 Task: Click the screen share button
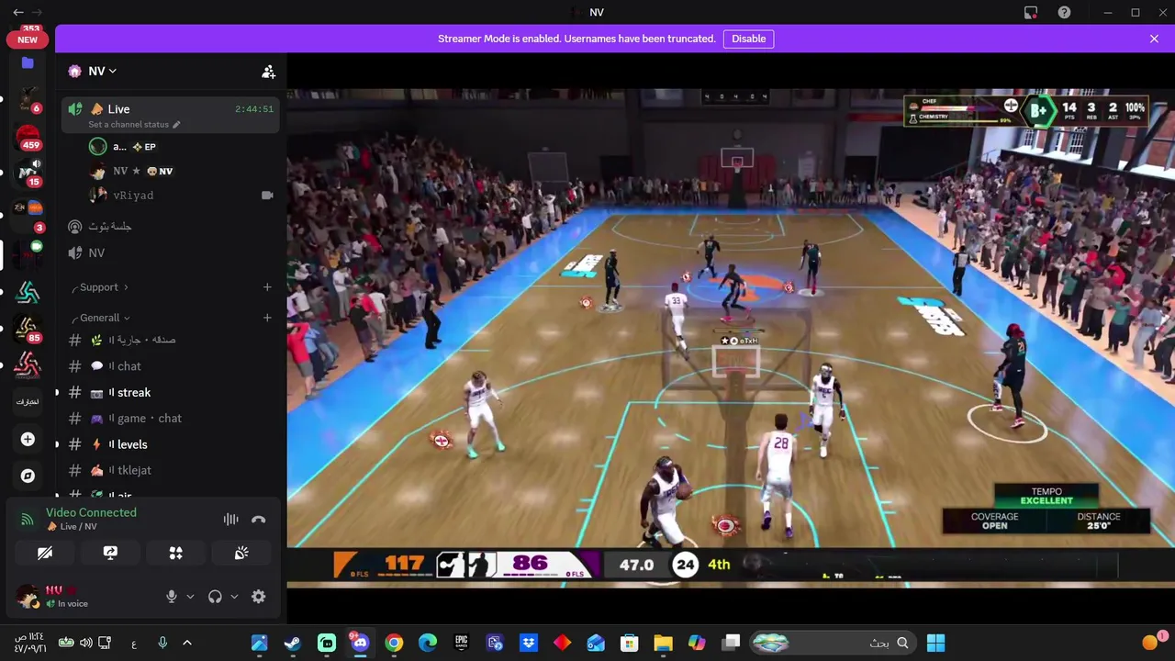point(110,553)
